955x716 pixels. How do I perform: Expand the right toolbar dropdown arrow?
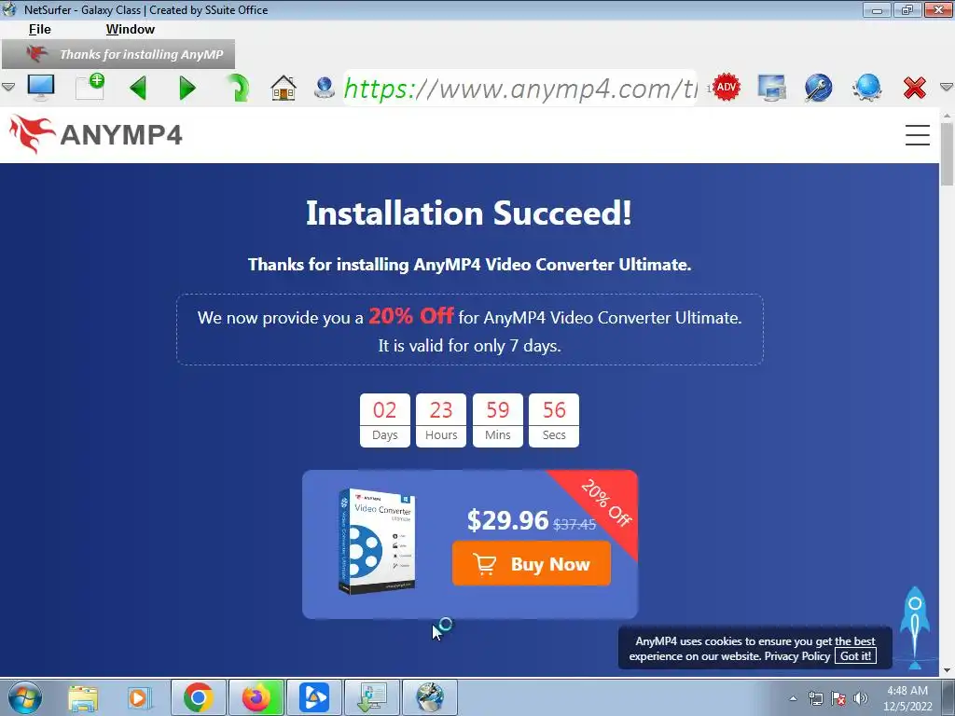947,88
